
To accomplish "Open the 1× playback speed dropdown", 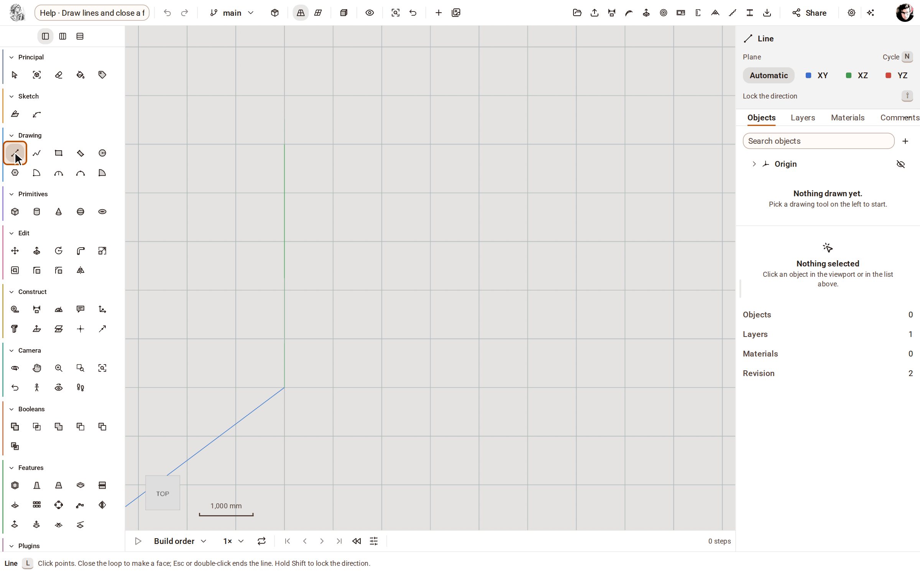I will click(x=233, y=541).
